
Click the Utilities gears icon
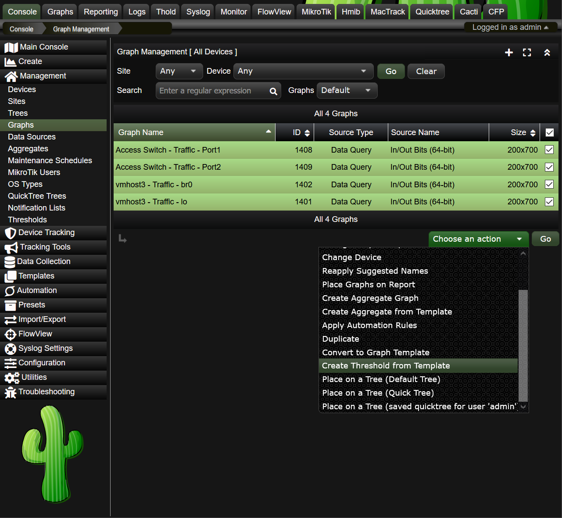pos(12,378)
